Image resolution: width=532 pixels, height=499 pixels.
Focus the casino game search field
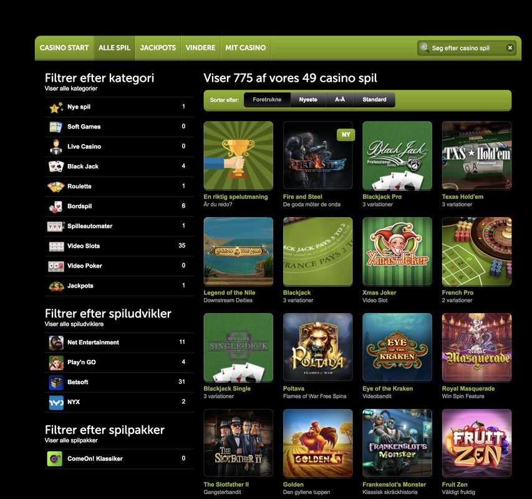(x=467, y=48)
